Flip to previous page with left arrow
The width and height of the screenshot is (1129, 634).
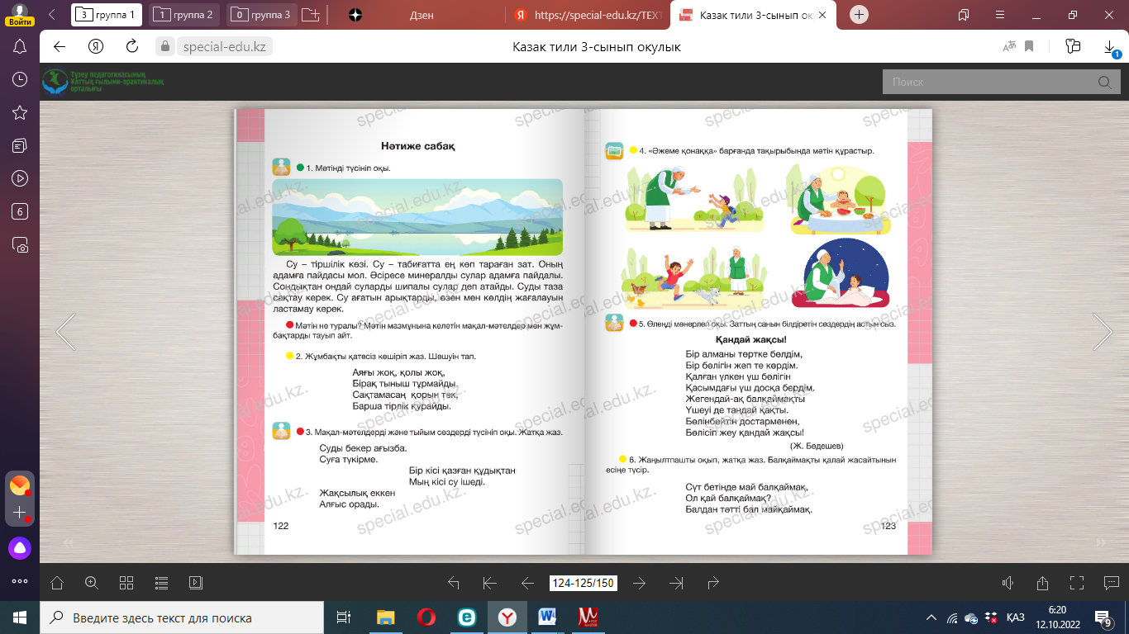tap(66, 332)
